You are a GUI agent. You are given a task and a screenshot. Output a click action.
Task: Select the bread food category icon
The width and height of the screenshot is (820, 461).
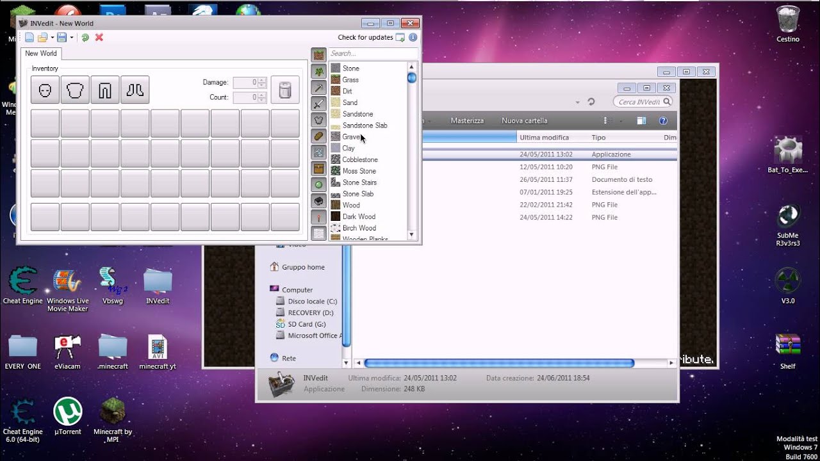319,136
